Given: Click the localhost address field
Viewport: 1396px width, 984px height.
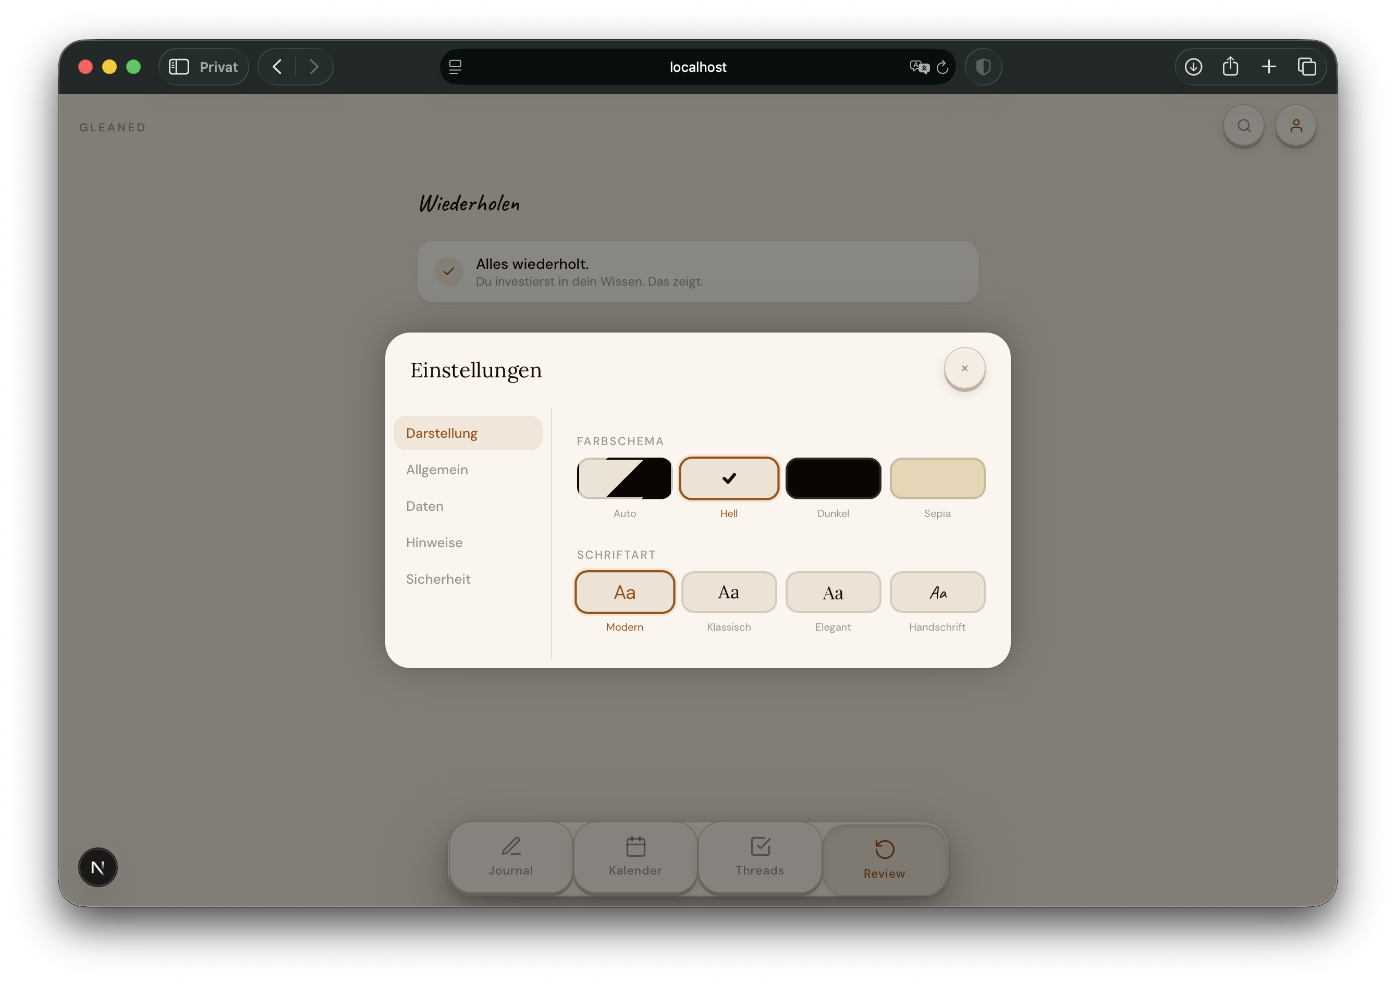Looking at the screenshot, I should [697, 67].
